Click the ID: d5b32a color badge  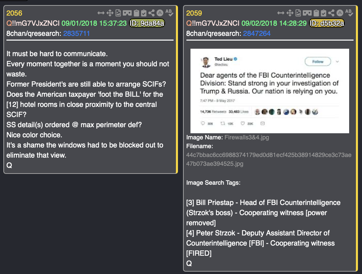(327, 23)
